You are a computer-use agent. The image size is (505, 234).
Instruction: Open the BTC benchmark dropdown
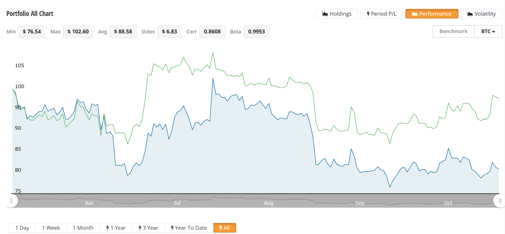[x=488, y=31]
